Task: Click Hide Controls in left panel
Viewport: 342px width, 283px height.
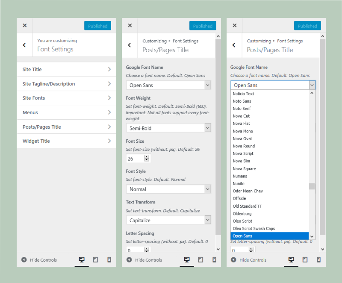Action: click(x=39, y=260)
